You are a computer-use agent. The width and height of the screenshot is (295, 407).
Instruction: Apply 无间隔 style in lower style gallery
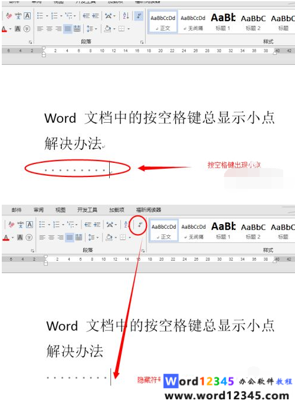click(194, 231)
